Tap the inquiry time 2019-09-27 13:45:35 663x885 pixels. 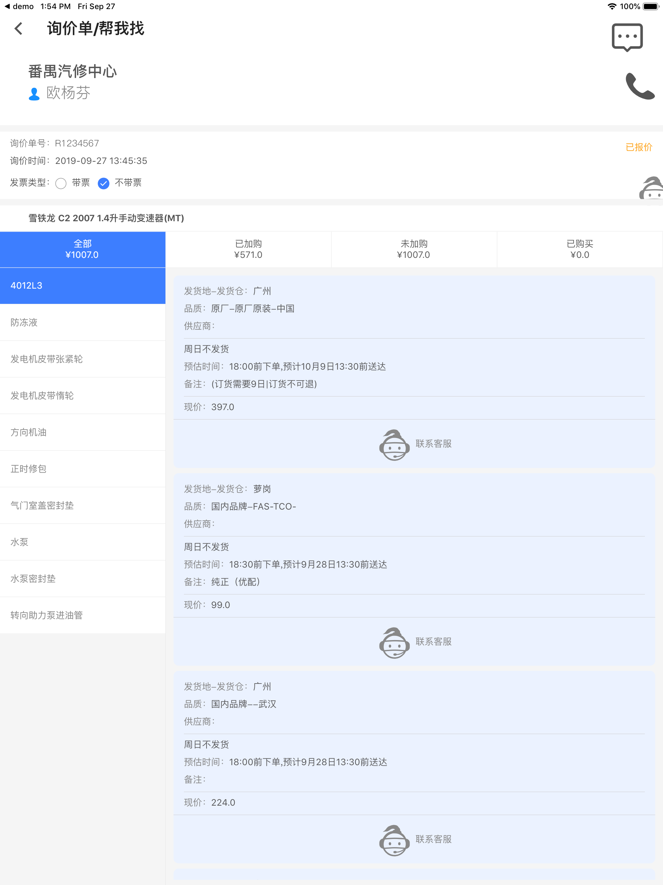101,161
